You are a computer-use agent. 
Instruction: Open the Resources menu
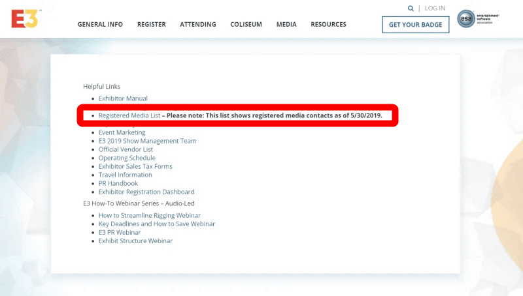point(329,25)
